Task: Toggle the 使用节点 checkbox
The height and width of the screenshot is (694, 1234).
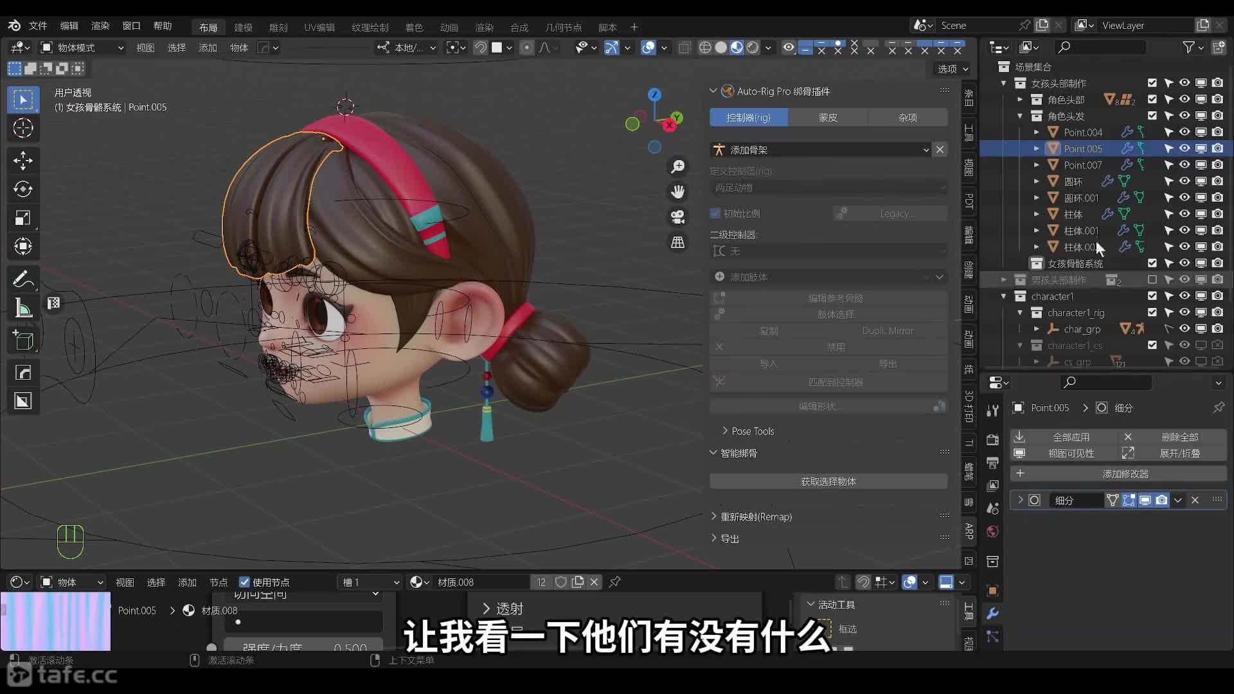Action: [x=244, y=582]
